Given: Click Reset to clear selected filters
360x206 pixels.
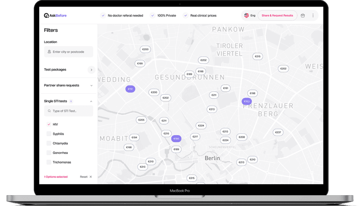Looking at the screenshot, I should tap(83, 177).
